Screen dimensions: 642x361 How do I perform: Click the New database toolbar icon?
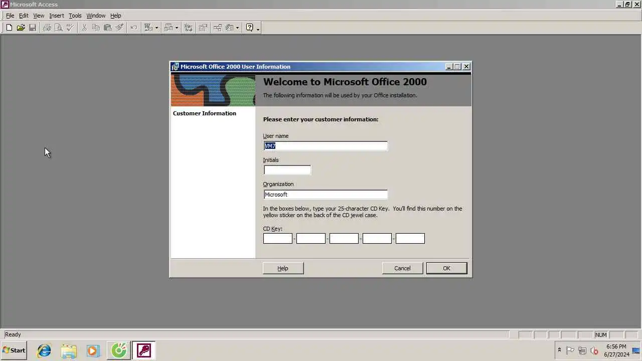point(9,28)
